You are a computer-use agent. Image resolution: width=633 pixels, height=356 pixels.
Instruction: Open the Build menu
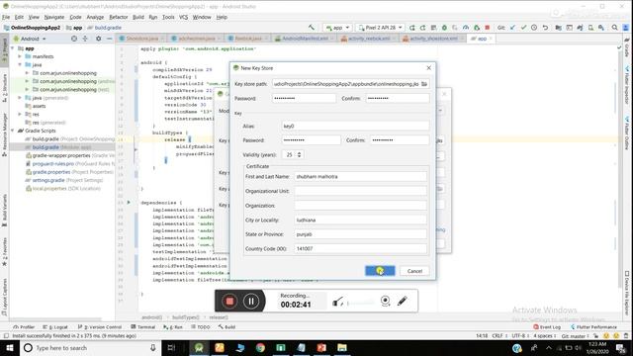click(138, 17)
